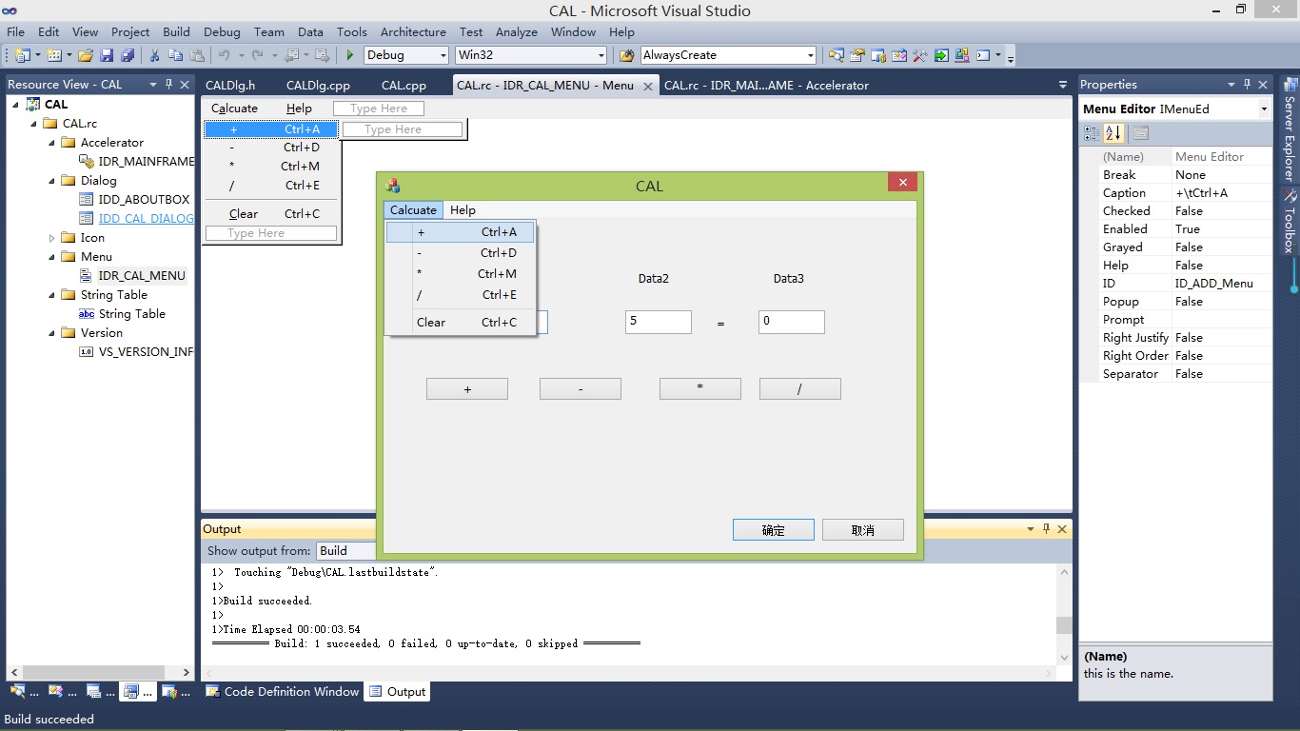1300x731 pixels.
Task: Click the Categorized view icon in Properties
Action: coord(1092,133)
